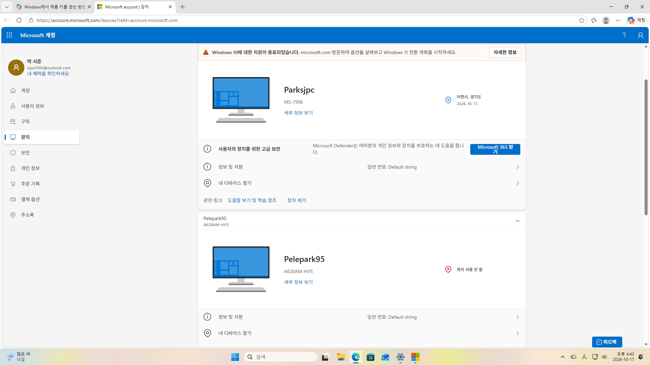Open 결제 옵션 in the sidebar
The height and width of the screenshot is (365, 650).
(x=42, y=199)
